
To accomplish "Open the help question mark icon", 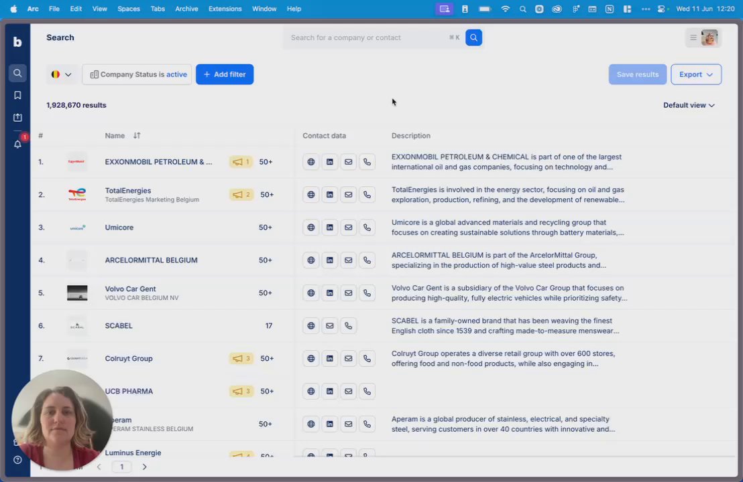I will tap(17, 460).
